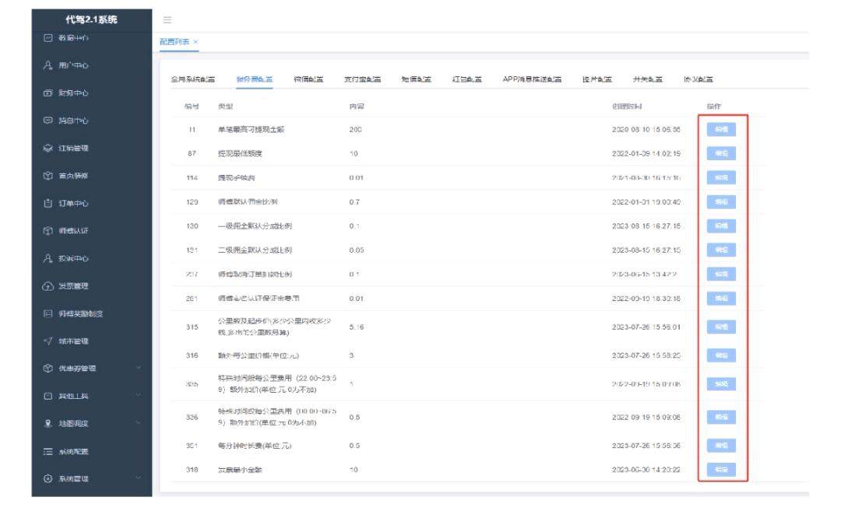The width and height of the screenshot is (841, 511).
Task: Expand the 优惠券管理 submenu
Action: point(138,368)
